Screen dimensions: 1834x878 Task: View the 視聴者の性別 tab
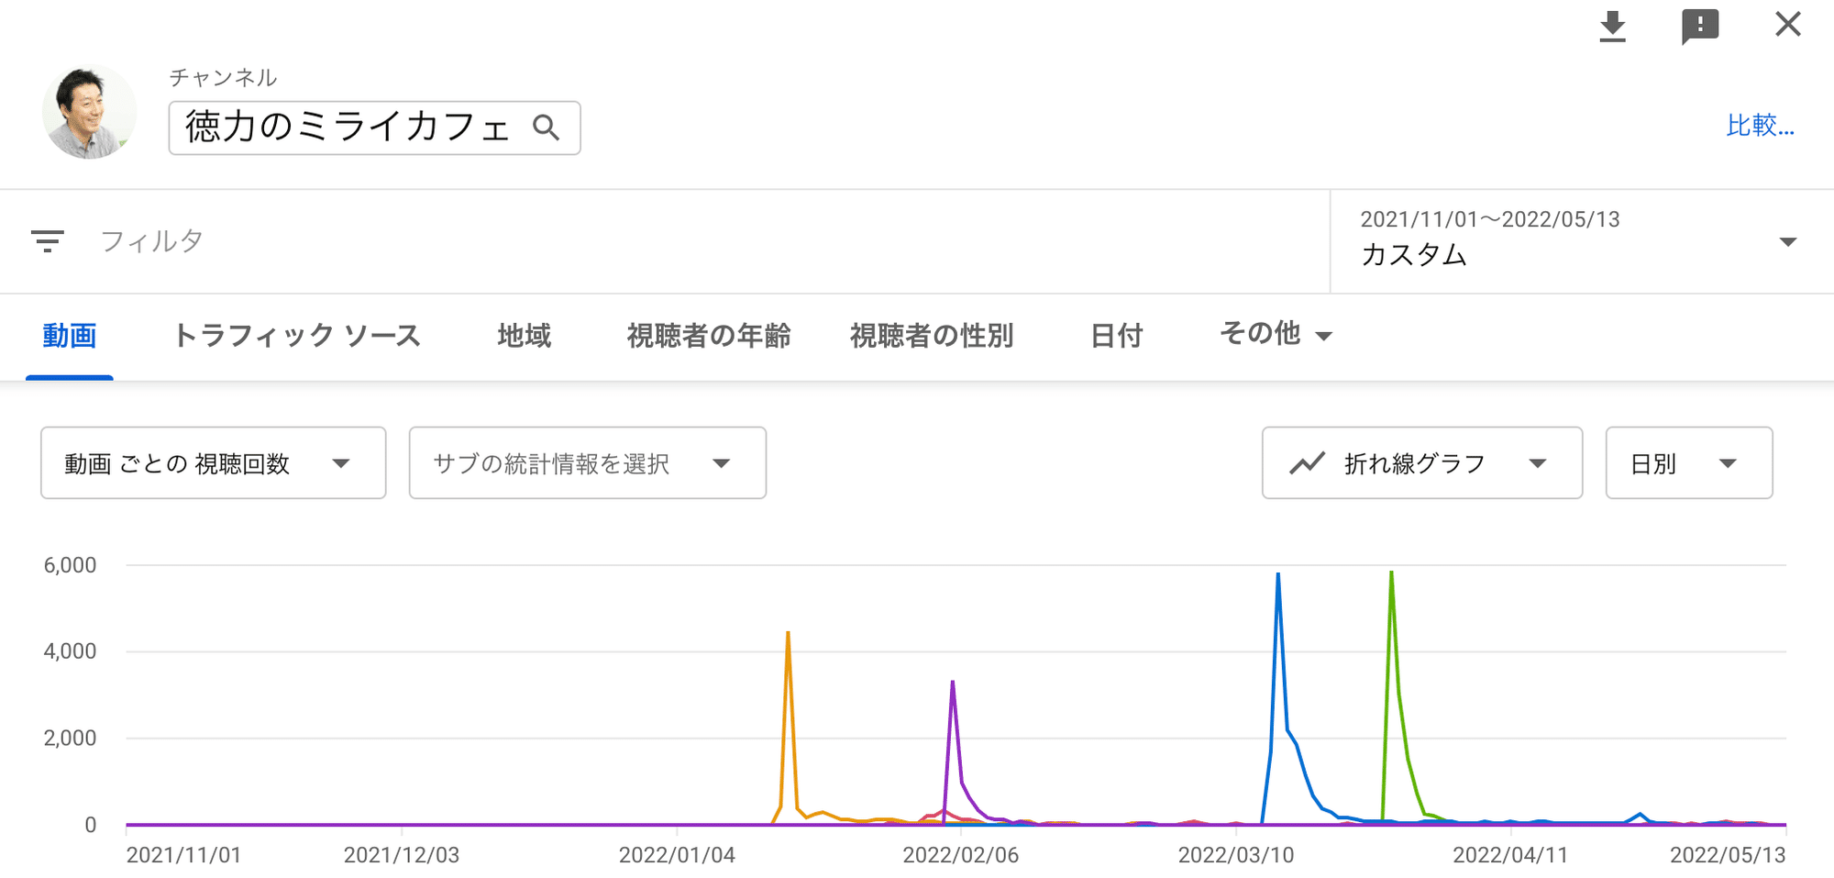933,336
